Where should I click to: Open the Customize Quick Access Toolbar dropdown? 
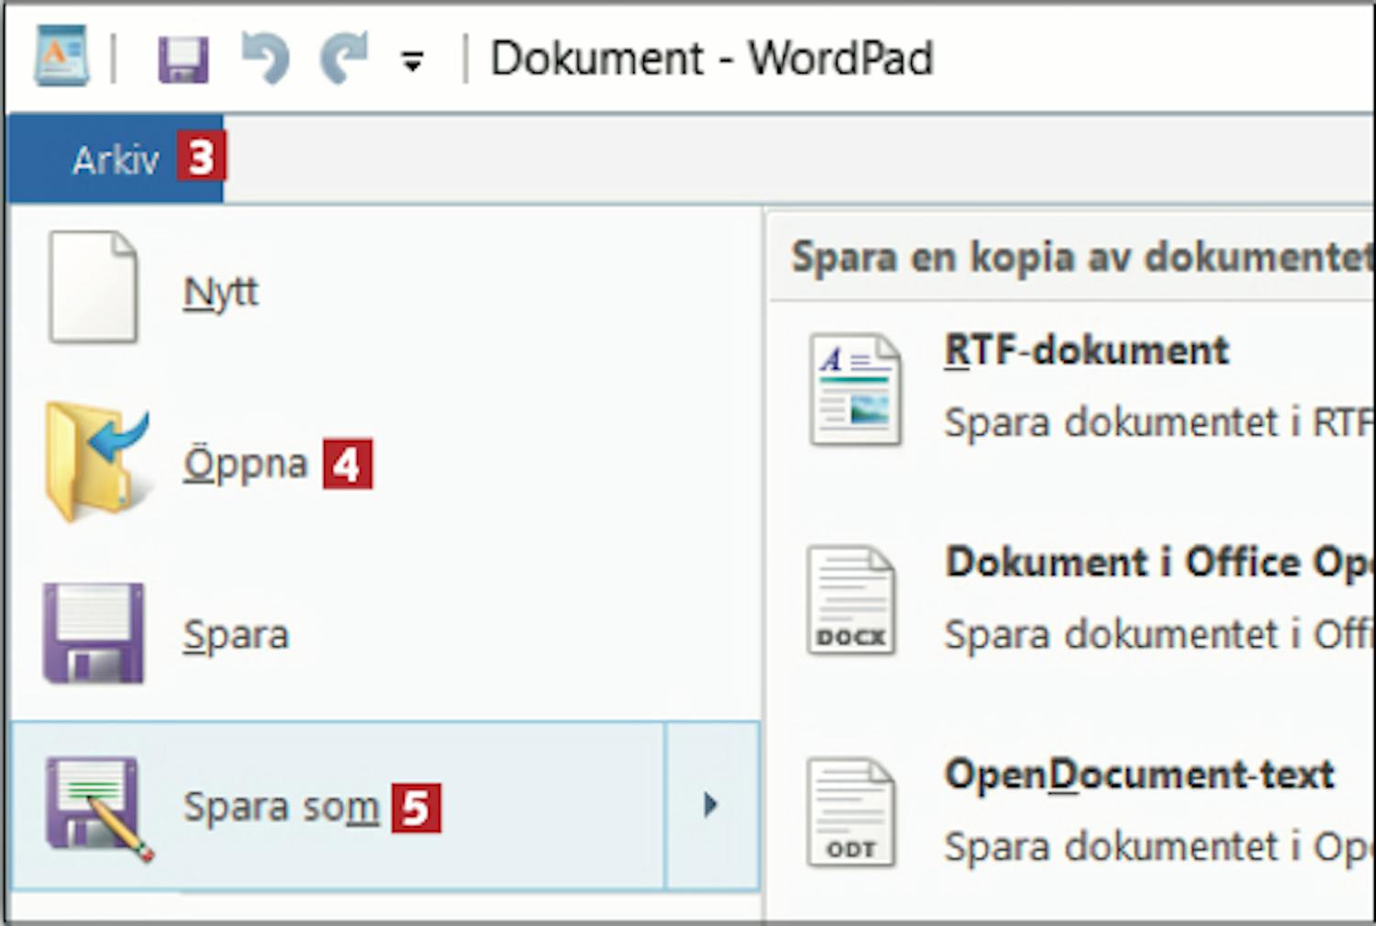(x=413, y=62)
